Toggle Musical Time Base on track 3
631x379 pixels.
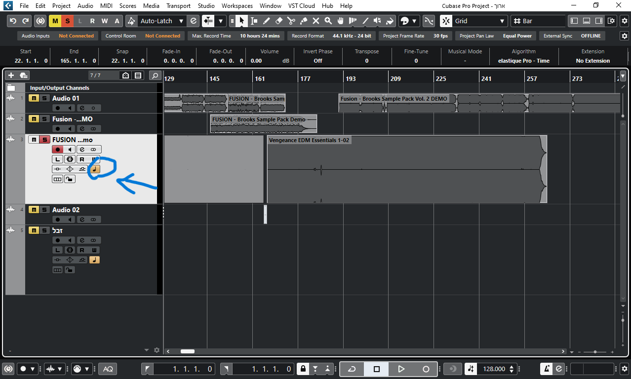[95, 169]
